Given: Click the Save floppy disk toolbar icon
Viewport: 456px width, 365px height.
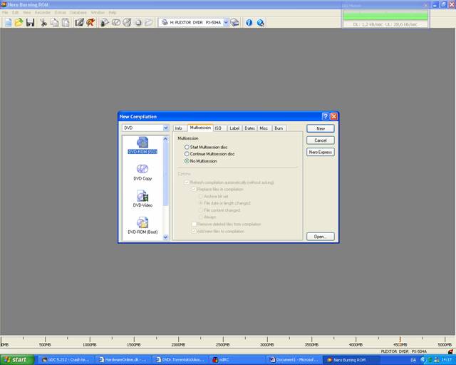Looking at the screenshot, I should [30, 23].
